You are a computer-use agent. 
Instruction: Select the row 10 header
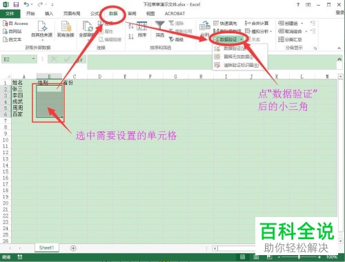[6, 140]
